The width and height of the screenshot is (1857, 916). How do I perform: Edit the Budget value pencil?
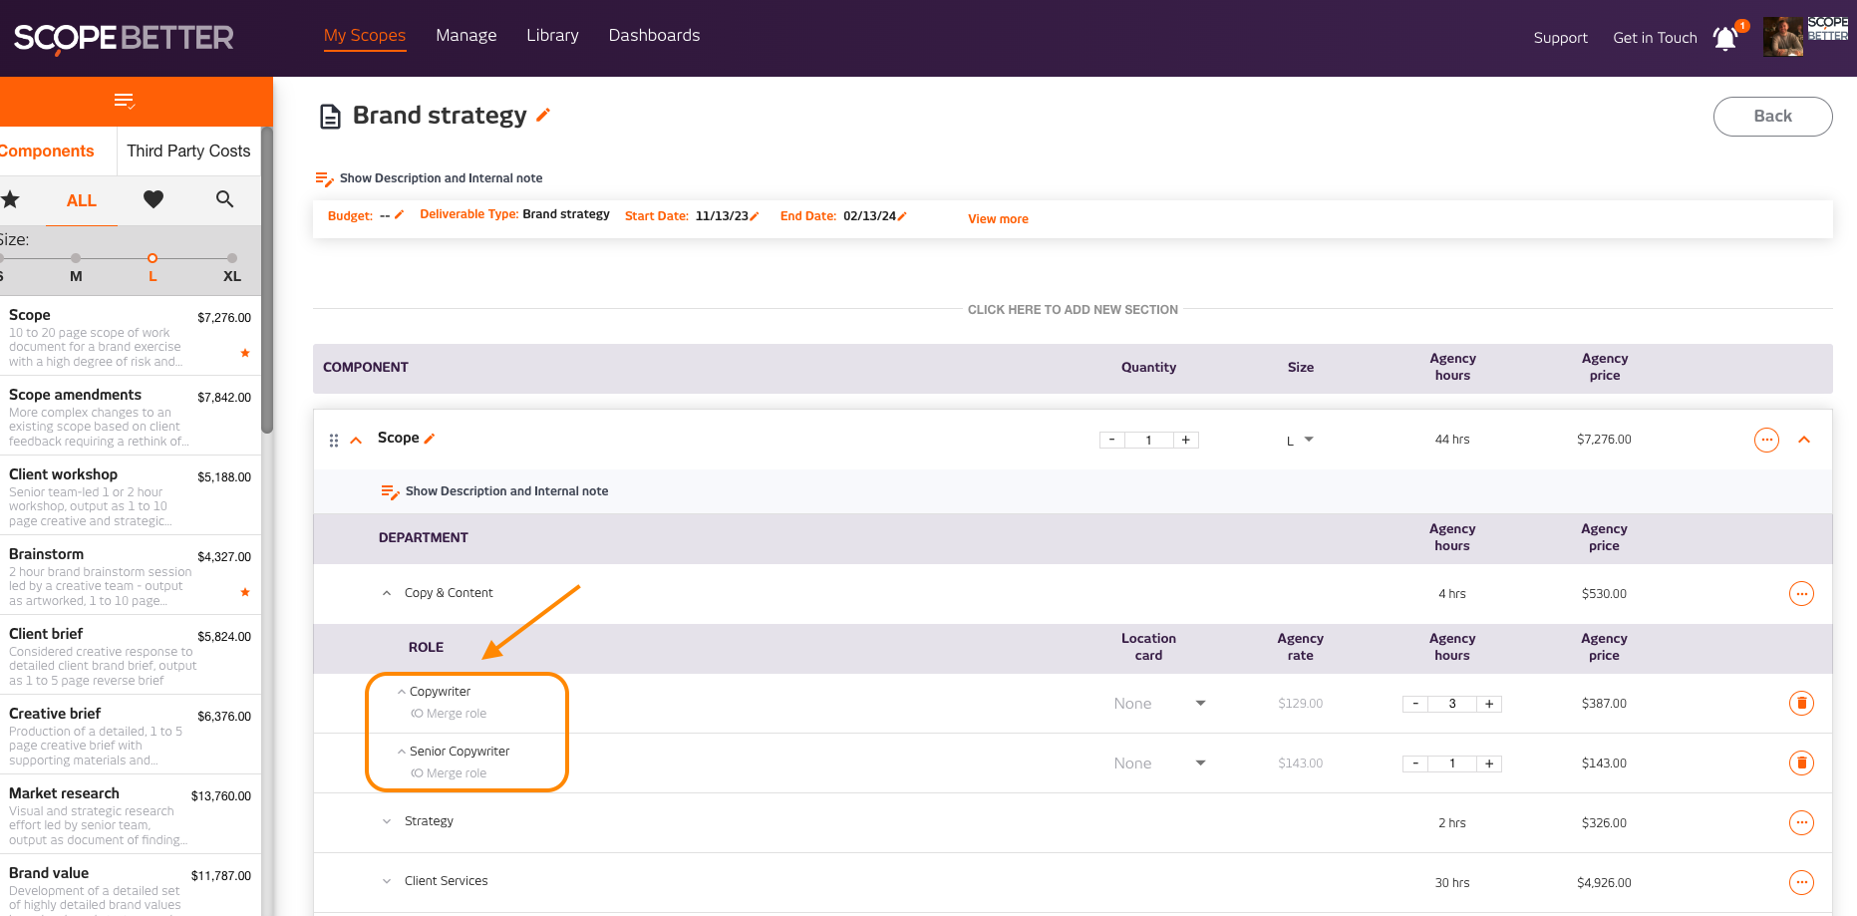(x=399, y=214)
